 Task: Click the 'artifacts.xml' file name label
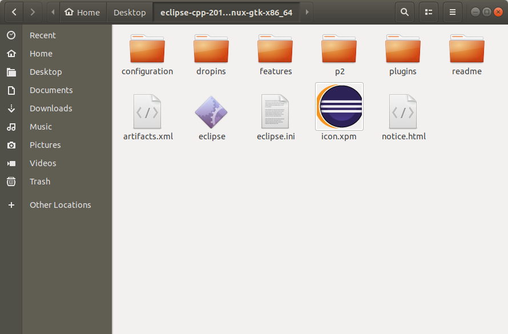pyautogui.click(x=148, y=136)
